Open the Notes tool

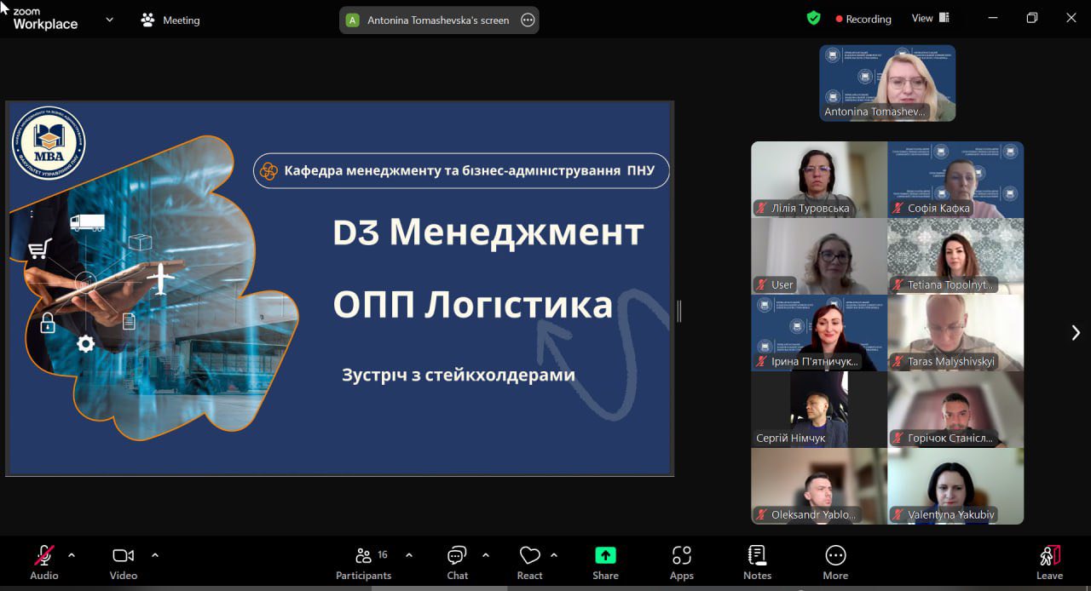[757, 562]
